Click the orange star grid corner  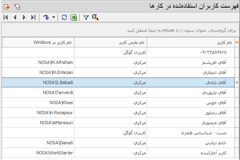click(237, 42)
